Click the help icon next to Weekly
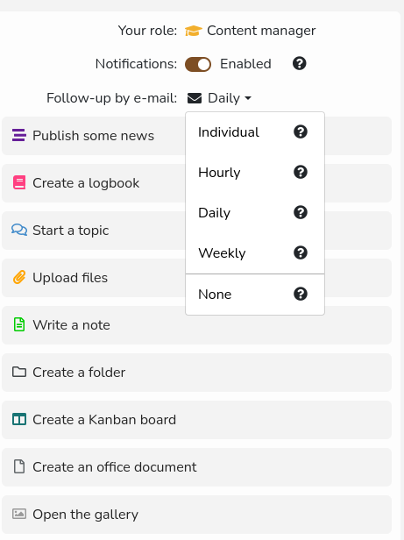This screenshot has height=540, width=404. point(301,252)
